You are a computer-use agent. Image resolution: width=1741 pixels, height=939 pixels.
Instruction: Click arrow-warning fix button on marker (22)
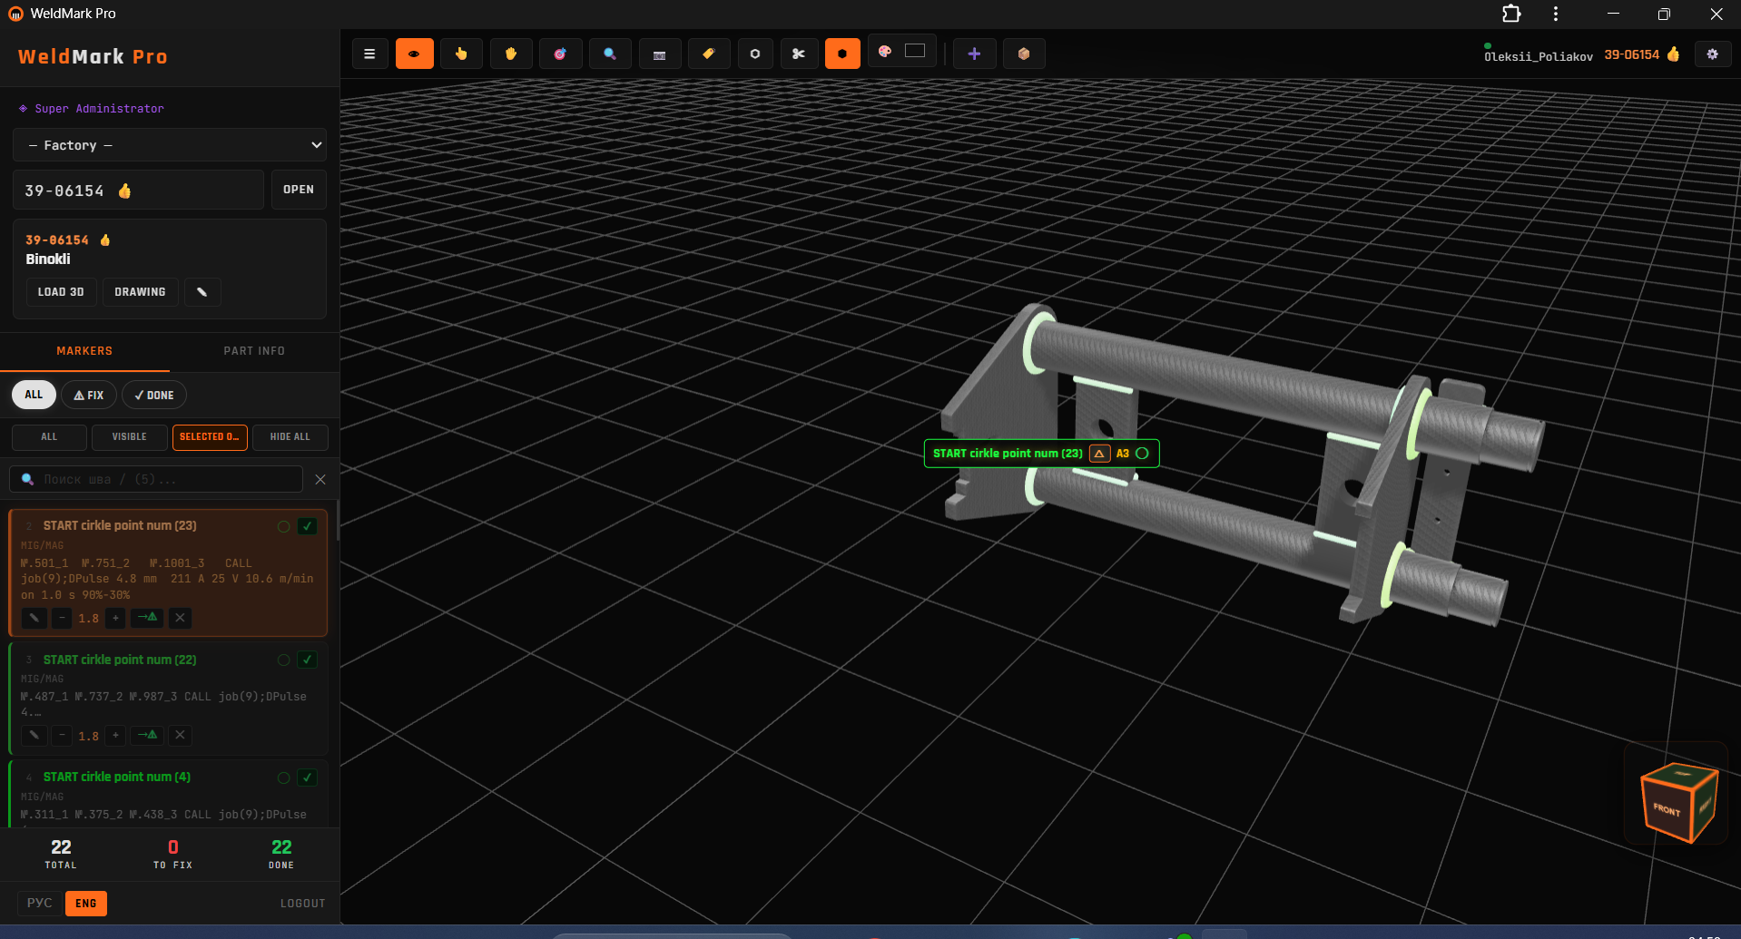(147, 735)
